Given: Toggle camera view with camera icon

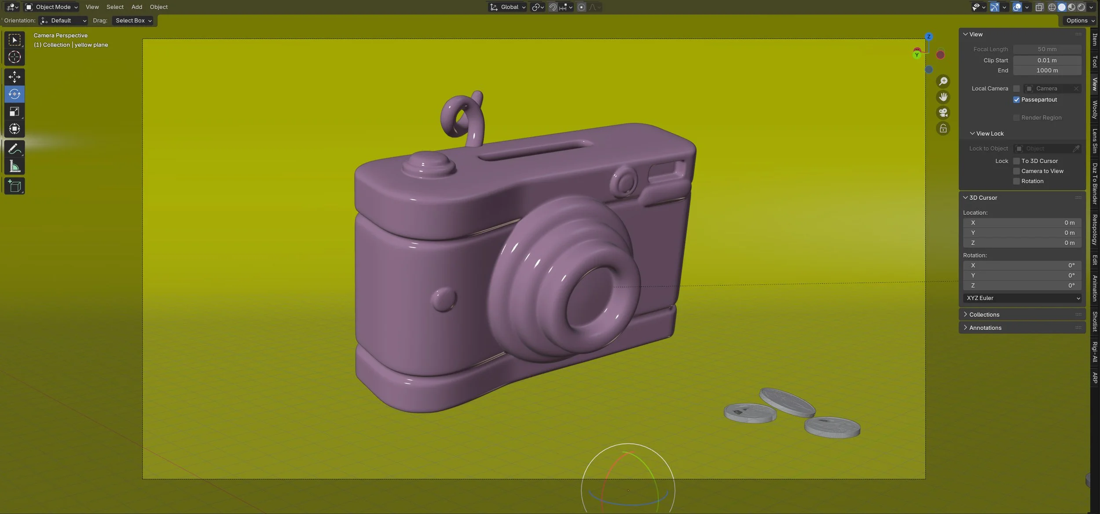Looking at the screenshot, I should 943,113.
